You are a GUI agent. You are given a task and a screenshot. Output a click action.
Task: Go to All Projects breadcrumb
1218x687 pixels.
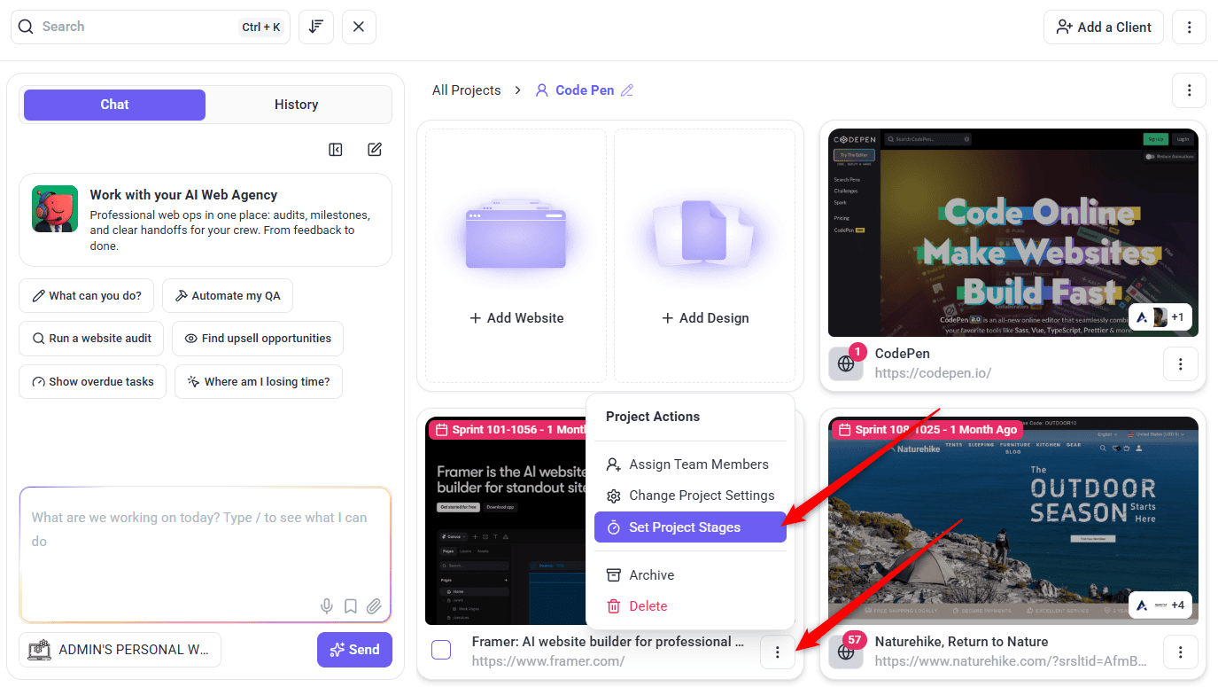(x=467, y=90)
